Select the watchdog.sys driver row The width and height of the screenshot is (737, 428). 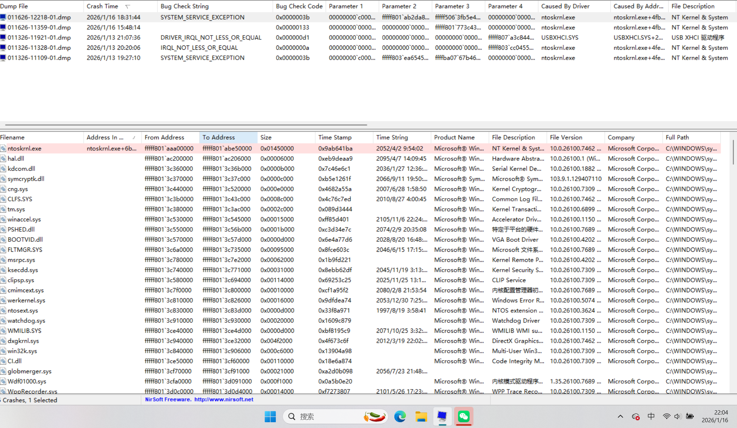point(360,320)
